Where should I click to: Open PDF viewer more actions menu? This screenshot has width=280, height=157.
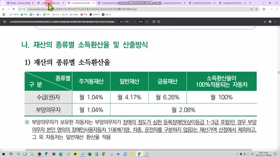click(275, 22)
